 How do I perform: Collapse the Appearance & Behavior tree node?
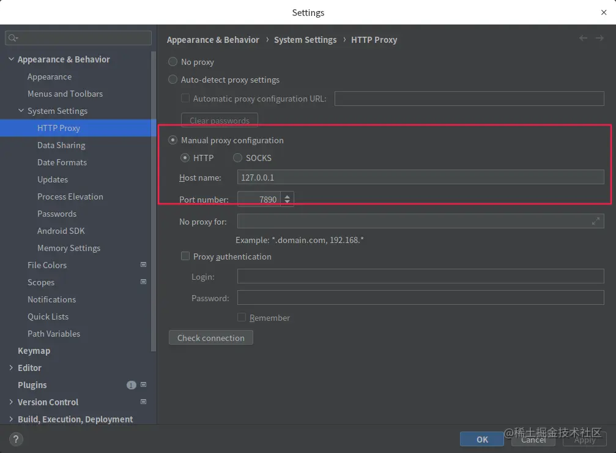[x=12, y=59]
